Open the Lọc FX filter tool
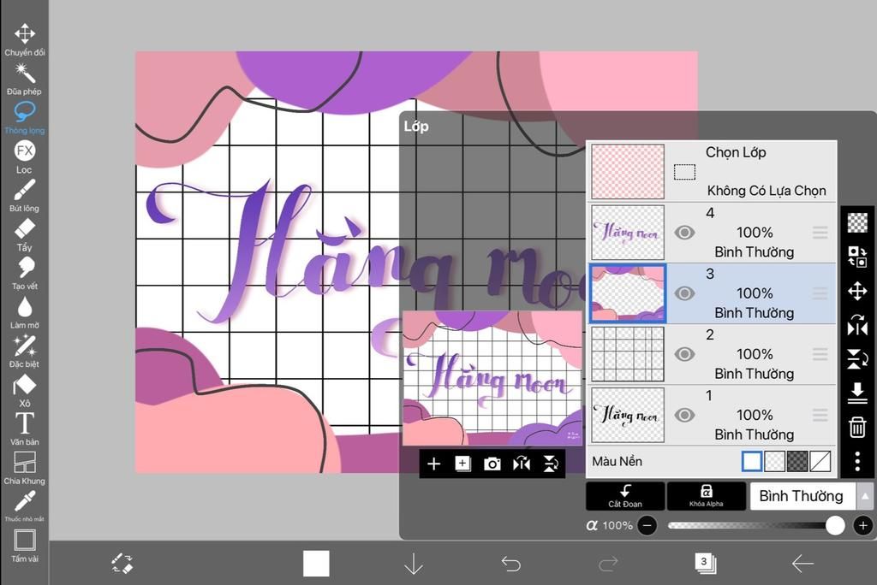 tap(25, 157)
